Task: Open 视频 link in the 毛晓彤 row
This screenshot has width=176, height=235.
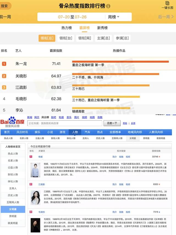Action: coord(128,212)
